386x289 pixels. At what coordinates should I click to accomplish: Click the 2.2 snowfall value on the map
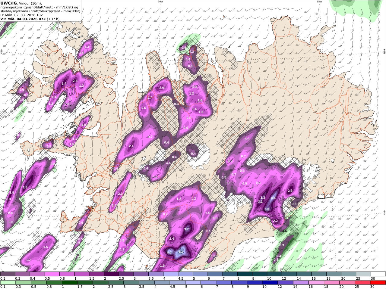click(275, 221)
